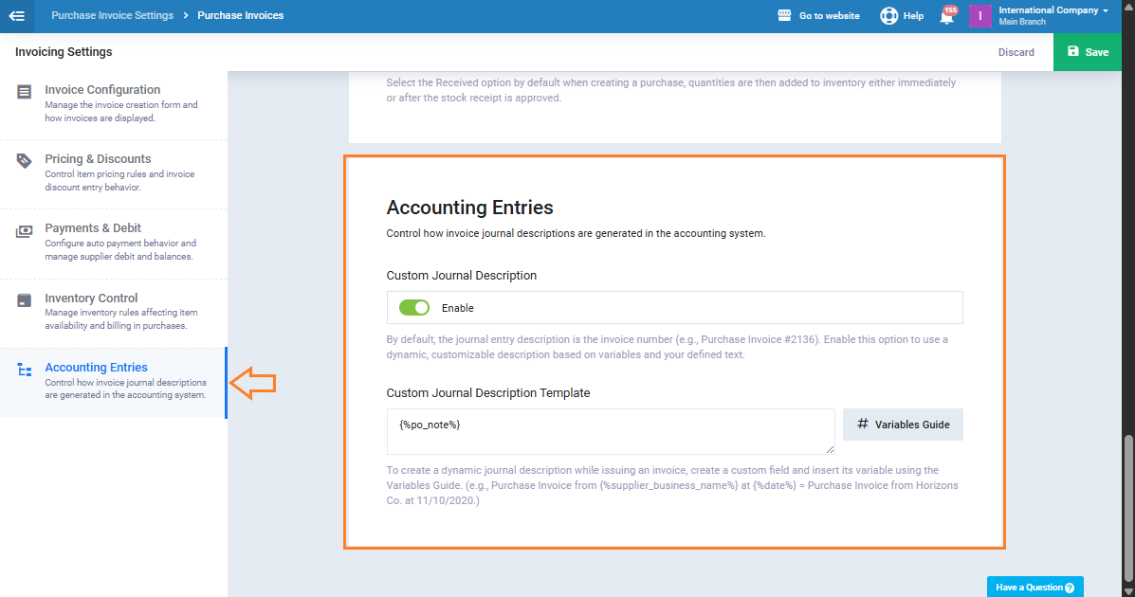The height and width of the screenshot is (597, 1135).
Task: Click the Payments & Debit money icon
Action: point(25,231)
